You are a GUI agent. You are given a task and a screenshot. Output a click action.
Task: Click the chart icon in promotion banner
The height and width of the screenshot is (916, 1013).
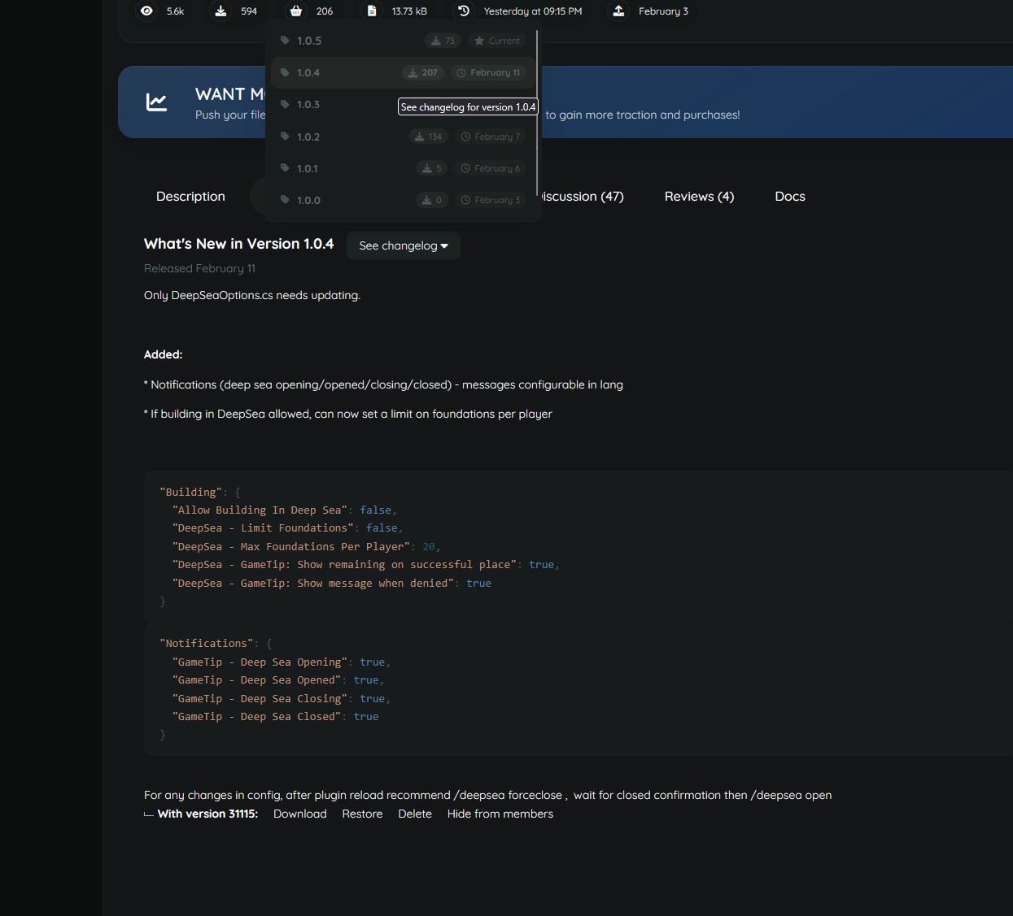point(156,102)
